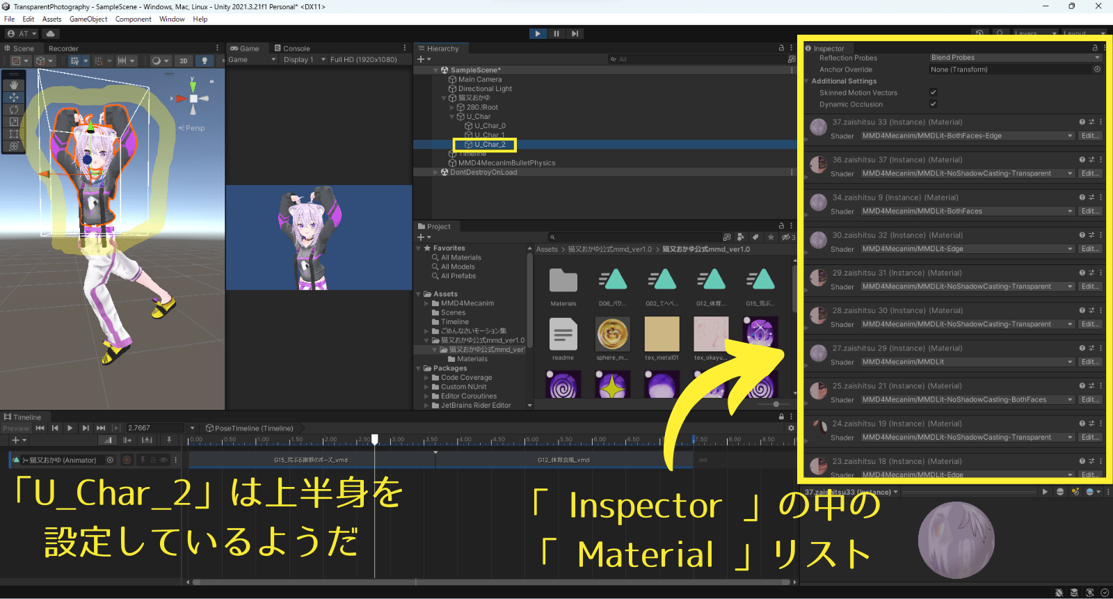Play the Timeline with its play button
The image size is (1113, 599).
(70, 428)
